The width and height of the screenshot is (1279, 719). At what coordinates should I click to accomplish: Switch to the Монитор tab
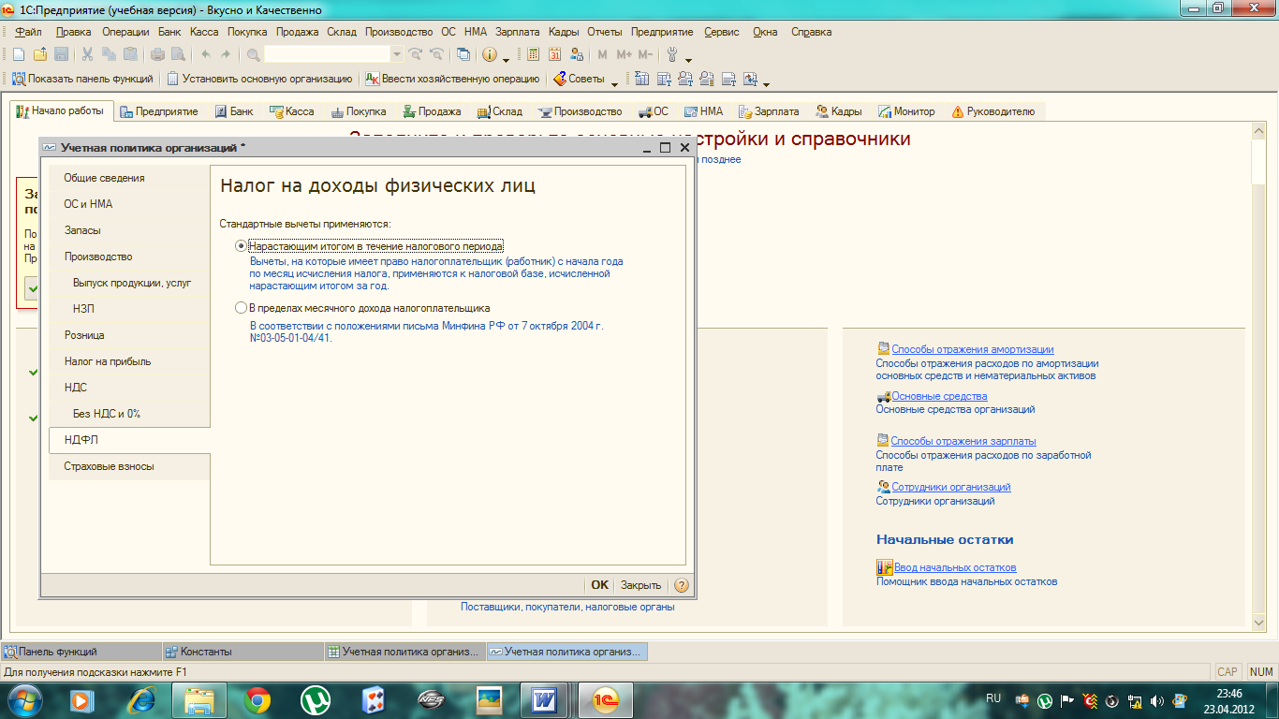pos(906,111)
